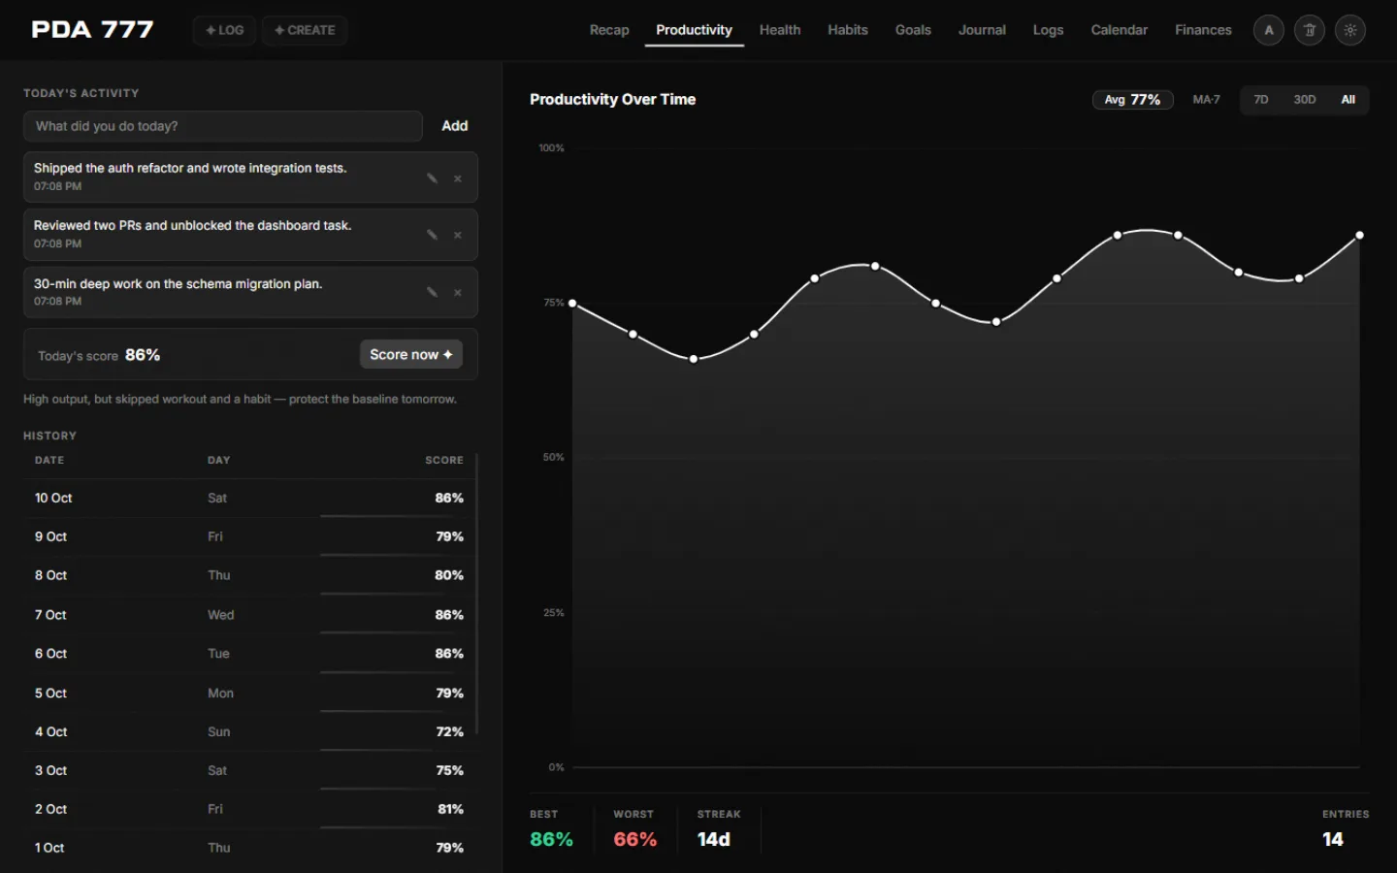The image size is (1397, 873).
Task: Click the first data point at 75%
Action: (572, 304)
